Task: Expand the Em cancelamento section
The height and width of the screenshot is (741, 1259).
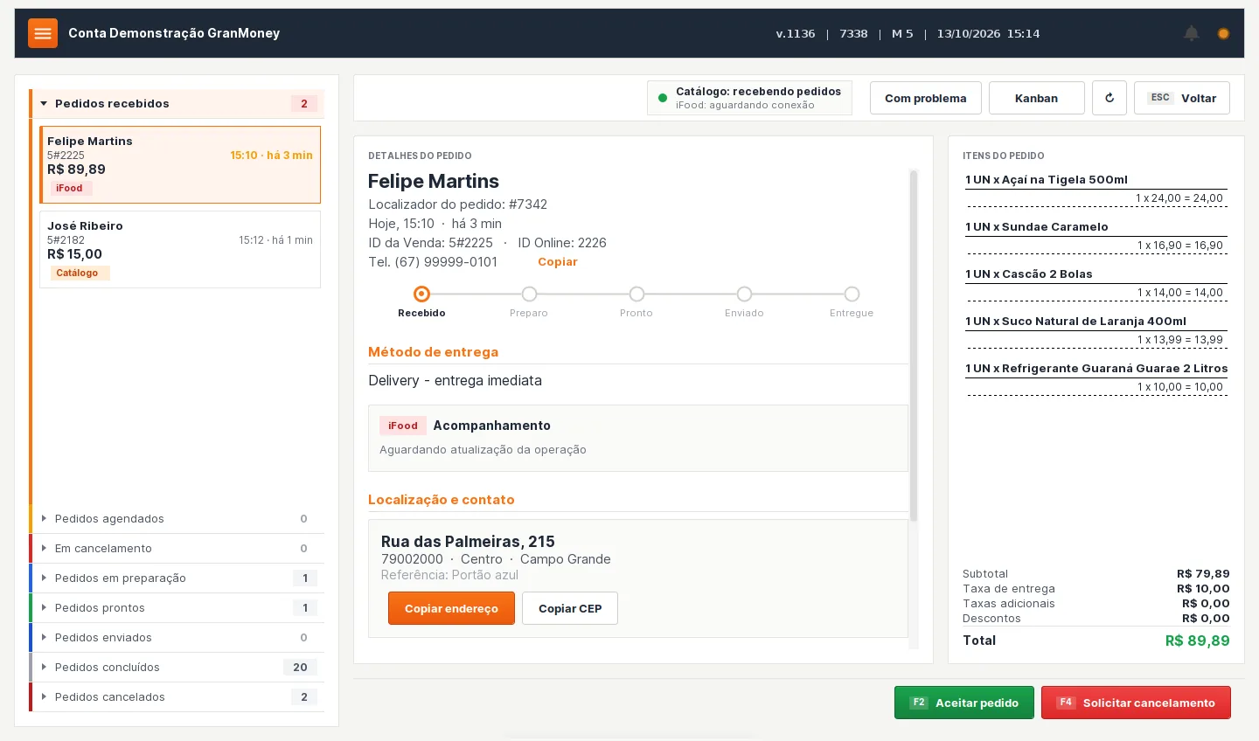Action: click(177, 548)
